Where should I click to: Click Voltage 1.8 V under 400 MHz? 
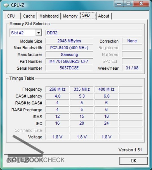[x=107, y=137]
